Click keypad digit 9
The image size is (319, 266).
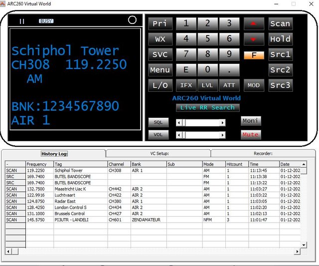229,54
